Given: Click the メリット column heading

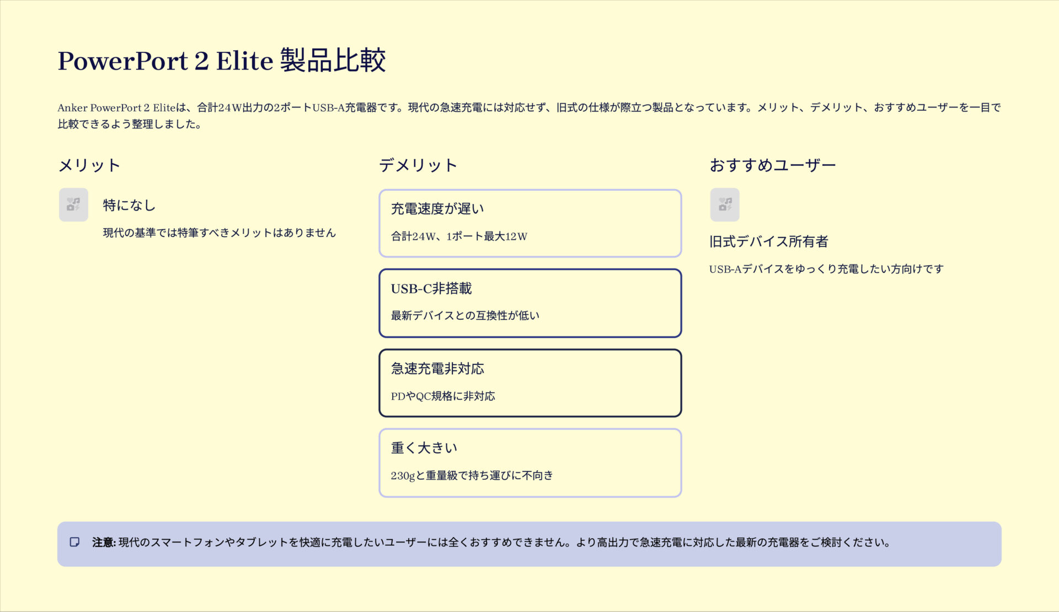Looking at the screenshot, I should tap(89, 165).
